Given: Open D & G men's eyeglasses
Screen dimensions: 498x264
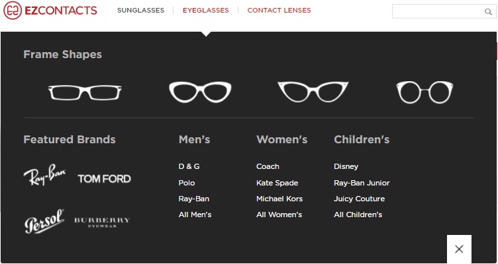Looking at the screenshot, I should 189,166.
